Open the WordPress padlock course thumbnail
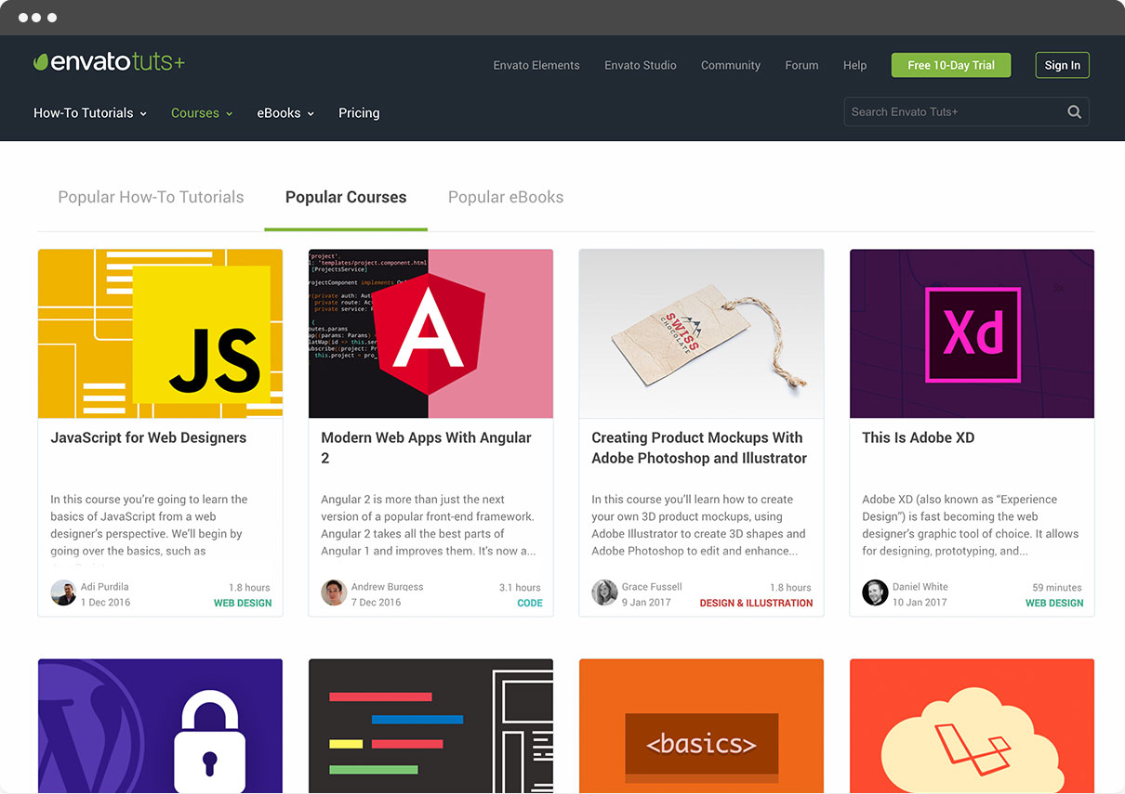Screen dimensions: 1125x794 pos(160,725)
